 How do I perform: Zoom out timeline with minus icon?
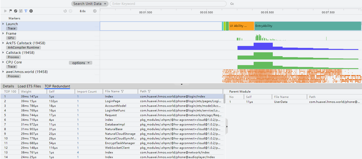click(71, 11)
